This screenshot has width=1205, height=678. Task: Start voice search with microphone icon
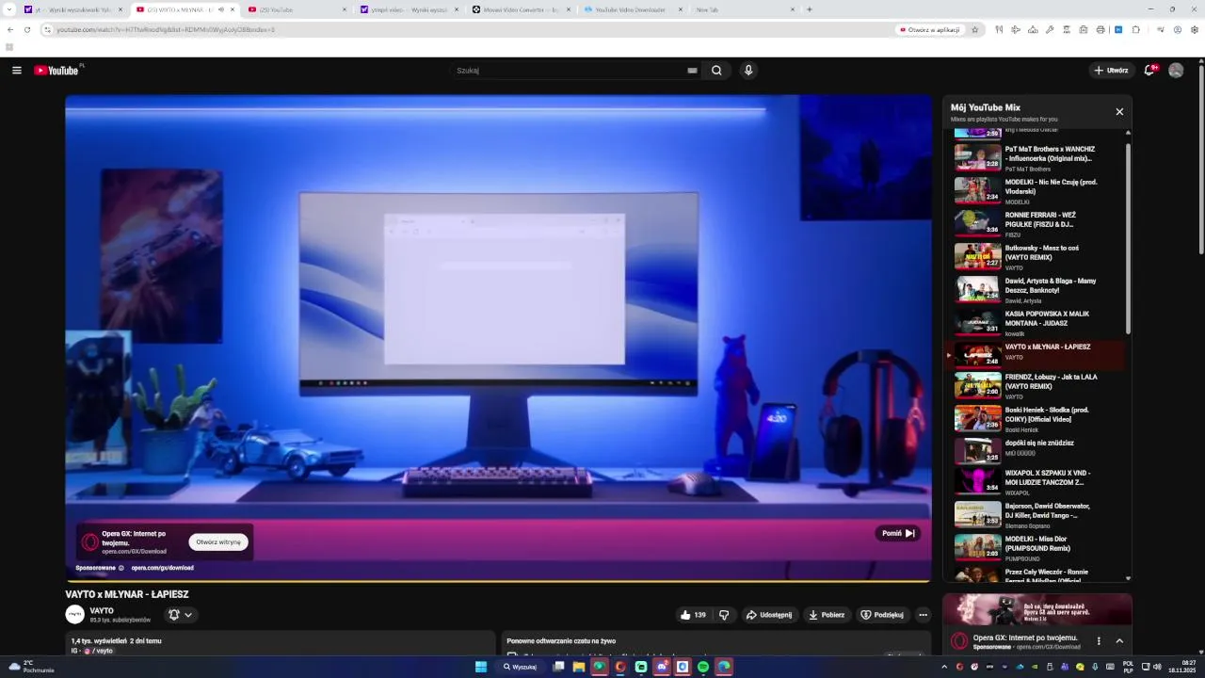[x=748, y=71]
